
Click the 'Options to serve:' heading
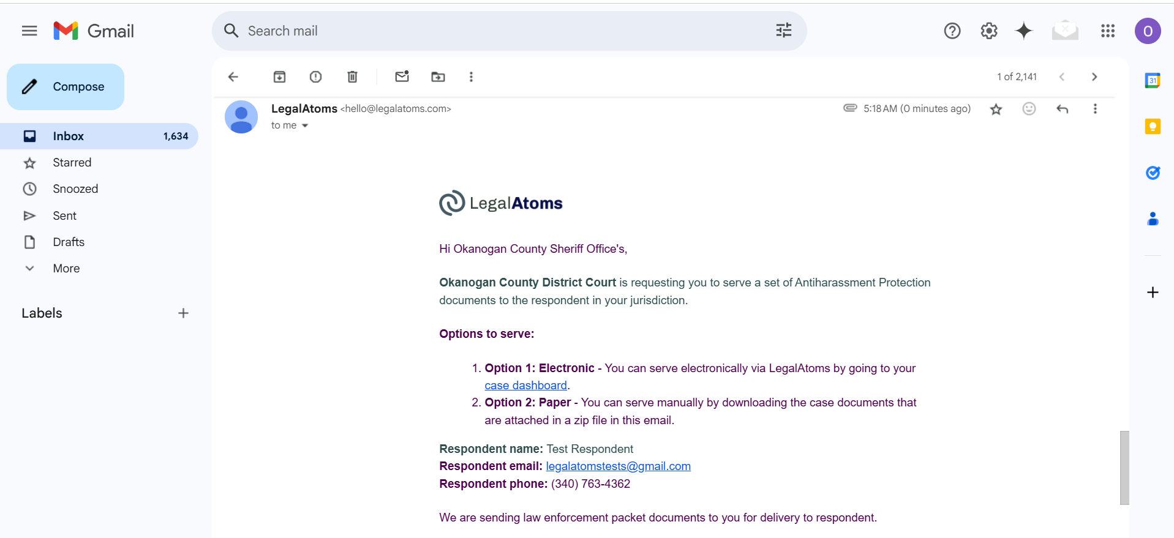tap(486, 334)
